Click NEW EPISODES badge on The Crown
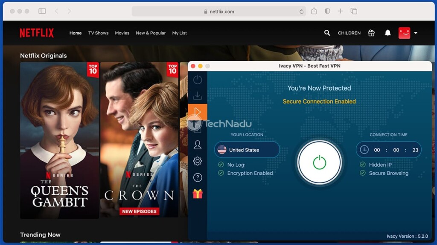Image resolution: width=437 pixels, height=245 pixels. [x=140, y=211]
